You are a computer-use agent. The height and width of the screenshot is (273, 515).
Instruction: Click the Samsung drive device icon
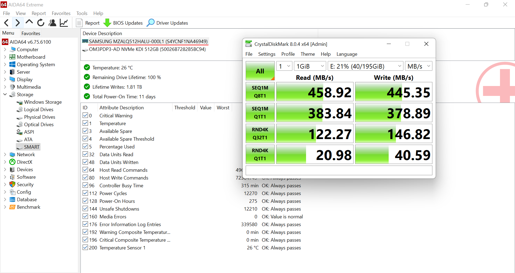coord(85,41)
